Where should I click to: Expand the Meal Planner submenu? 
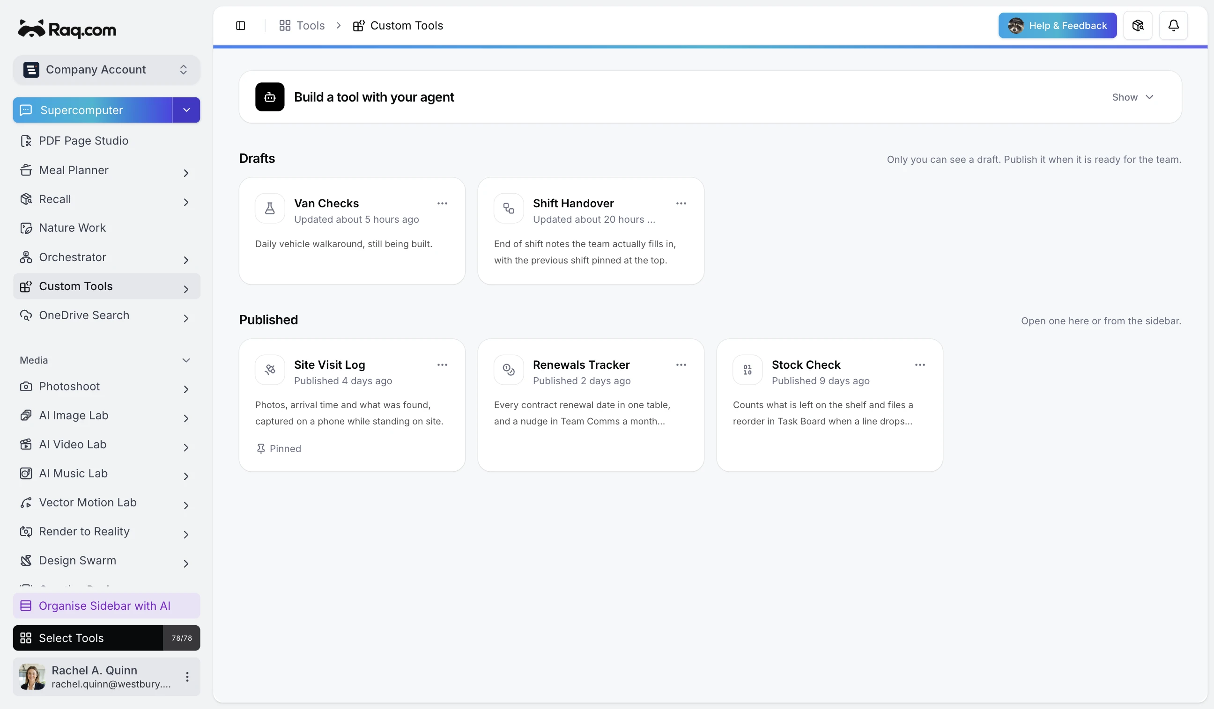pyautogui.click(x=186, y=173)
